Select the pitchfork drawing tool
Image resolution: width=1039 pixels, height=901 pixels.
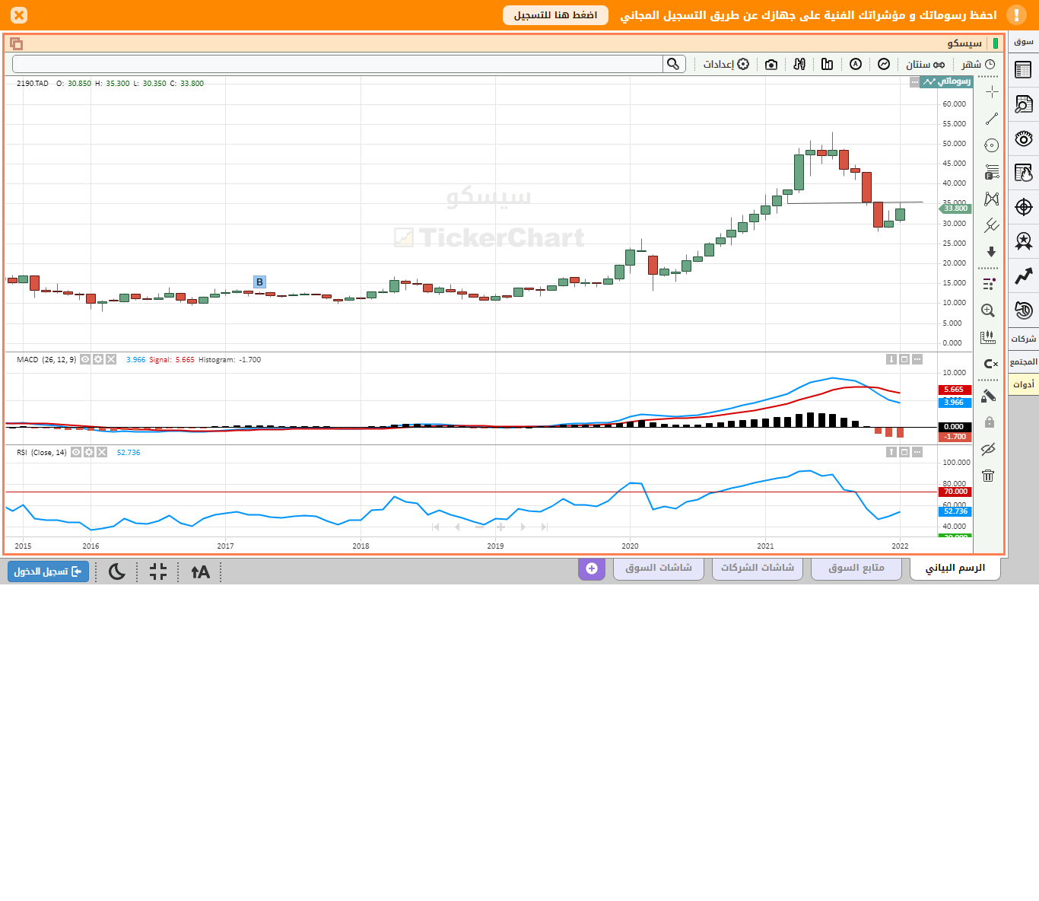(991, 225)
